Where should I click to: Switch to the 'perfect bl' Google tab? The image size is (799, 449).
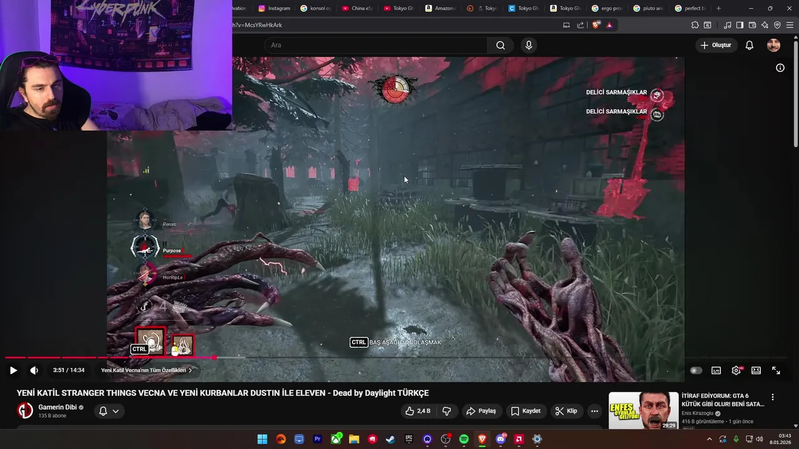coord(690,8)
